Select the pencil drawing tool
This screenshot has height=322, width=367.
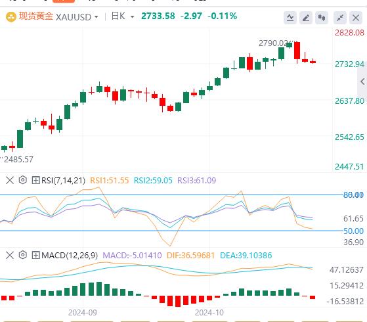coord(306,18)
